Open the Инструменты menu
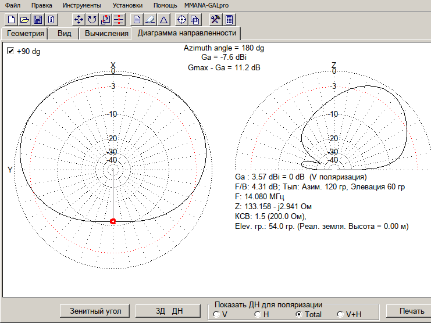 [82, 5]
